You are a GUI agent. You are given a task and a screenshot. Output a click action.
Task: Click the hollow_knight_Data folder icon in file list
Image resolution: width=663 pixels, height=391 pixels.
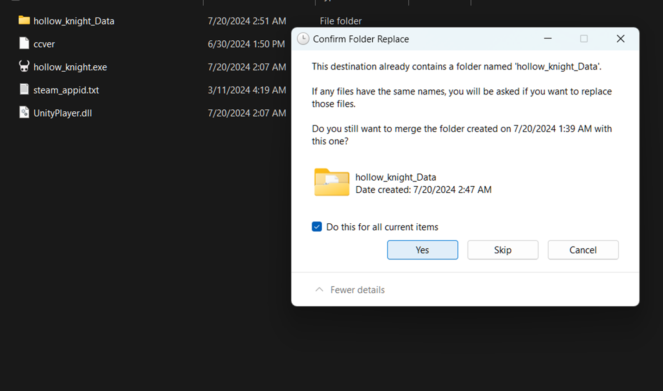24,20
